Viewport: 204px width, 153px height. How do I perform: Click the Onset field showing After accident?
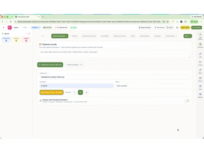point(153,86)
